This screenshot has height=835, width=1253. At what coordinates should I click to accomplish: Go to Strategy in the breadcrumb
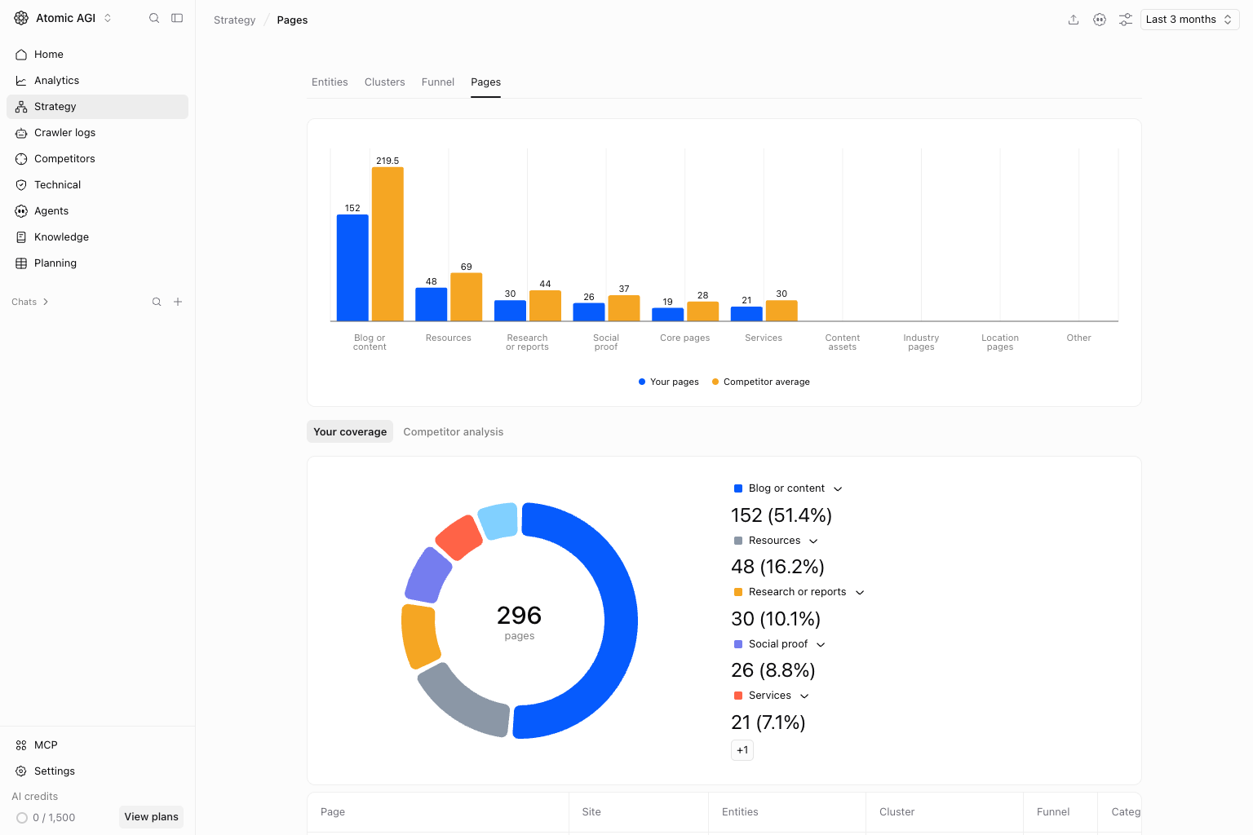pyautogui.click(x=235, y=20)
